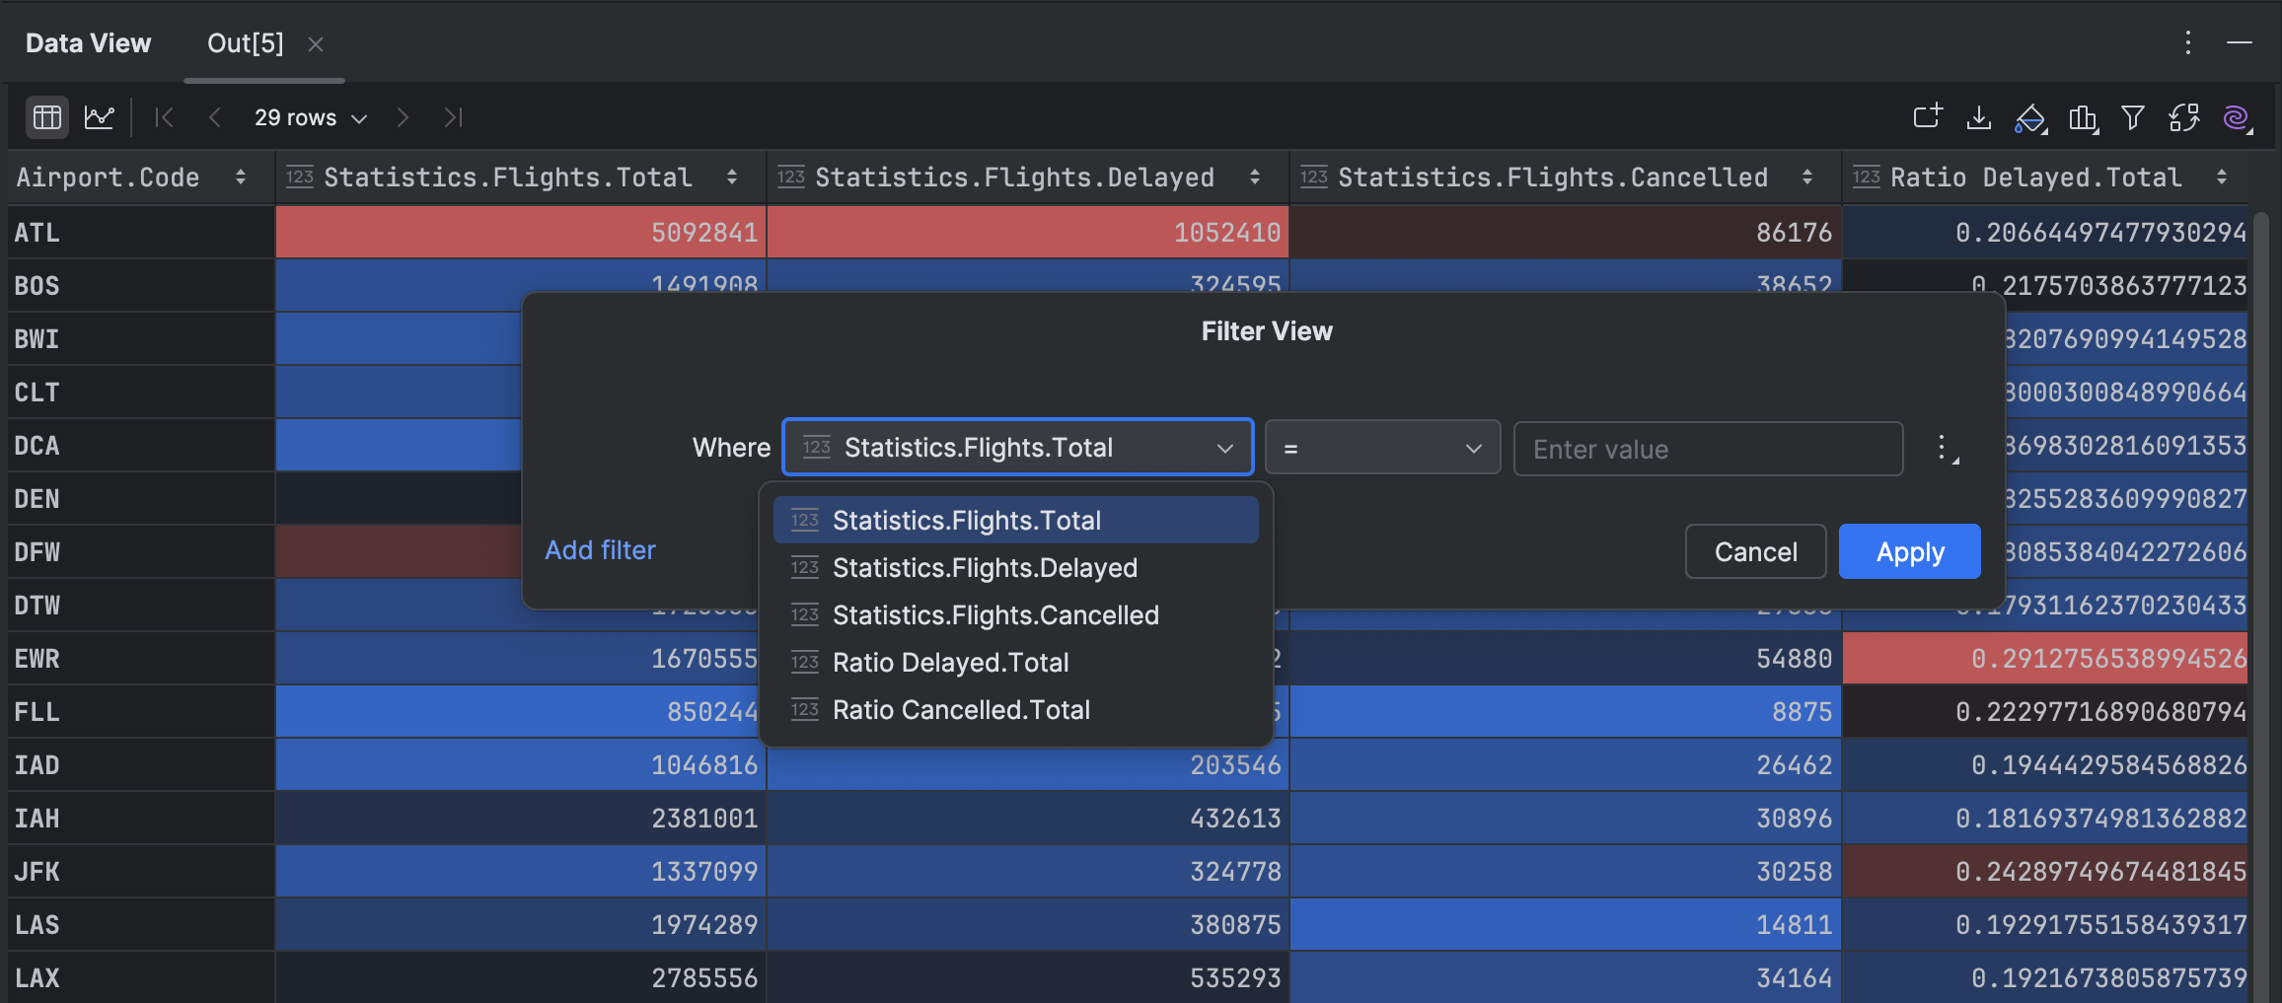Go to next page of rows
This screenshot has height=1003, width=2282.
(x=402, y=117)
